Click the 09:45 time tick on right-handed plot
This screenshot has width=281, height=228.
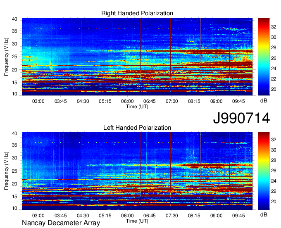238,101
